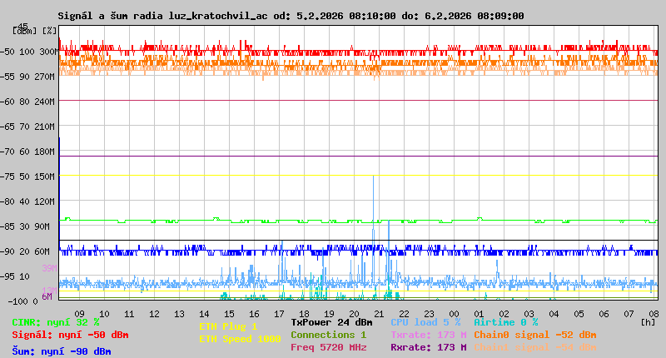Screen dimensions: 666x358
Task: Select the green 'CINR: nyní 32 %' legend entry
Action: point(56,323)
